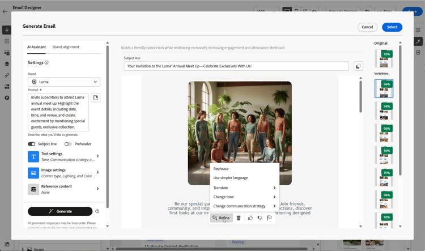This screenshot has width=425, height=251.
Task: Select the highlighted 96% variation thumbnail
Action: [x=384, y=88]
